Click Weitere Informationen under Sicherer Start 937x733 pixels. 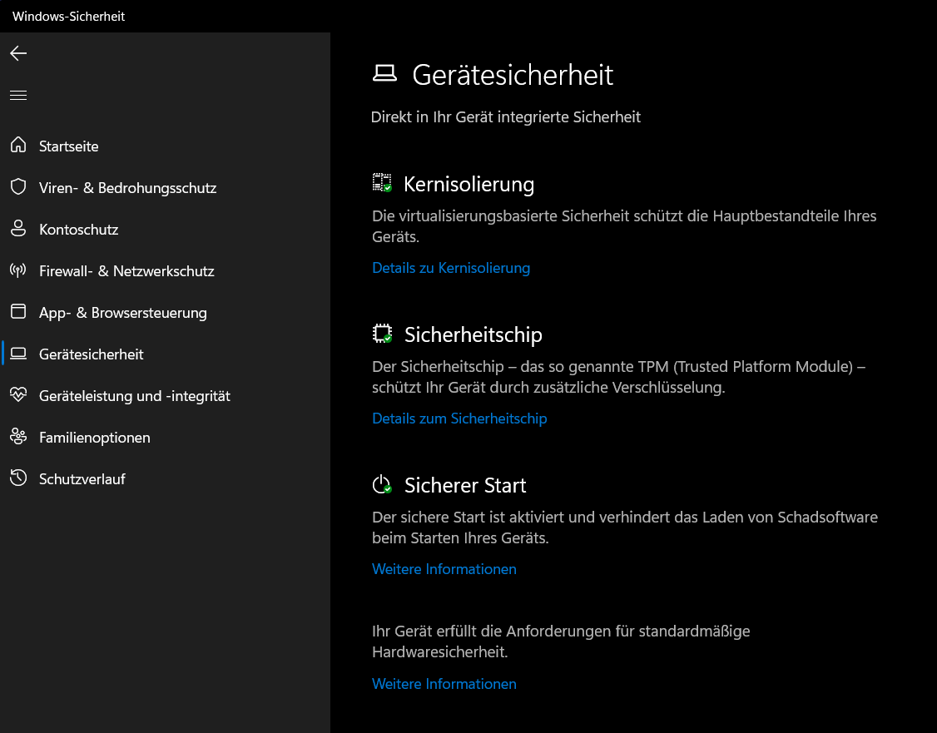[x=444, y=569]
